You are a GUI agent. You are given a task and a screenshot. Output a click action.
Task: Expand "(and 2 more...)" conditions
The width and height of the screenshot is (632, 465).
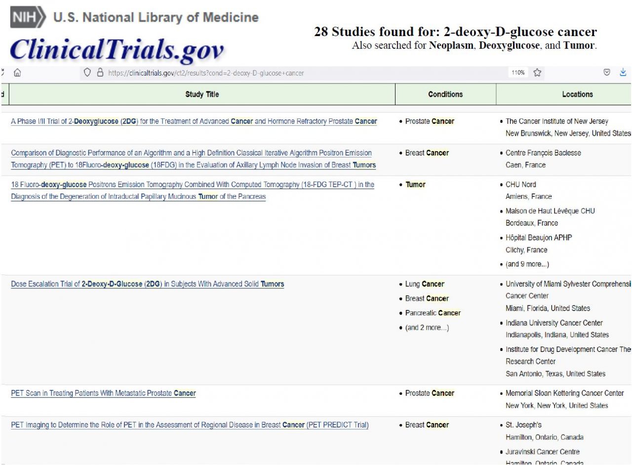pos(427,328)
